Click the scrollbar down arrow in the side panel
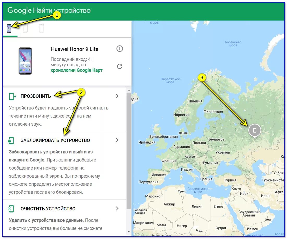Image resolution: width=287 pixels, height=239 pixels. pyautogui.click(x=129, y=231)
